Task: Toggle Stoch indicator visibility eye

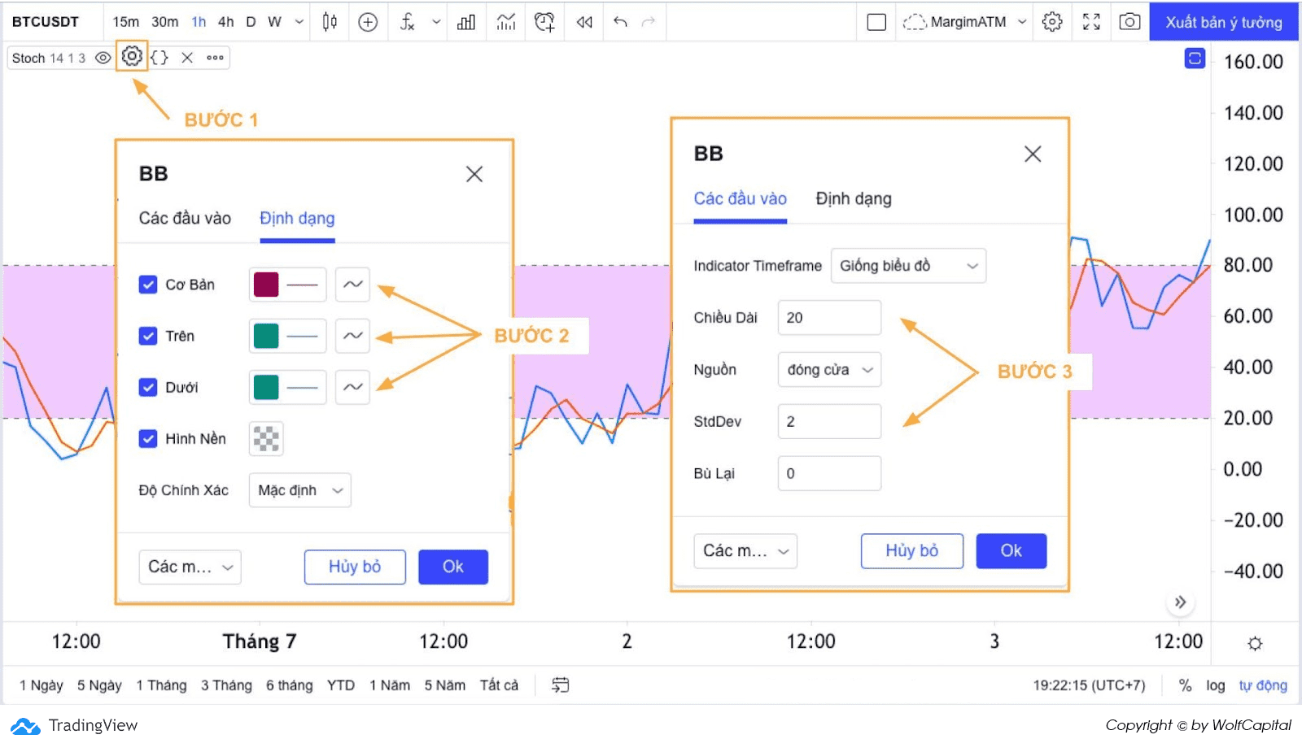Action: [x=103, y=58]
